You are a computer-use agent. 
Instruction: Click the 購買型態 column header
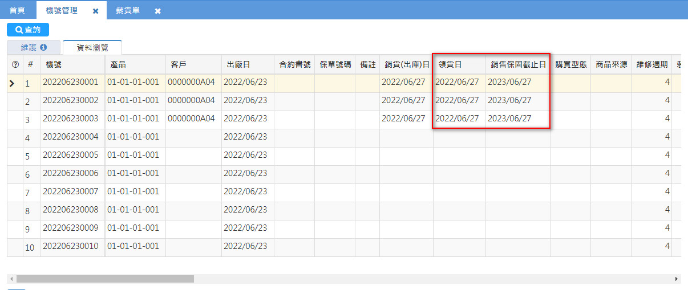pos(570,65)
